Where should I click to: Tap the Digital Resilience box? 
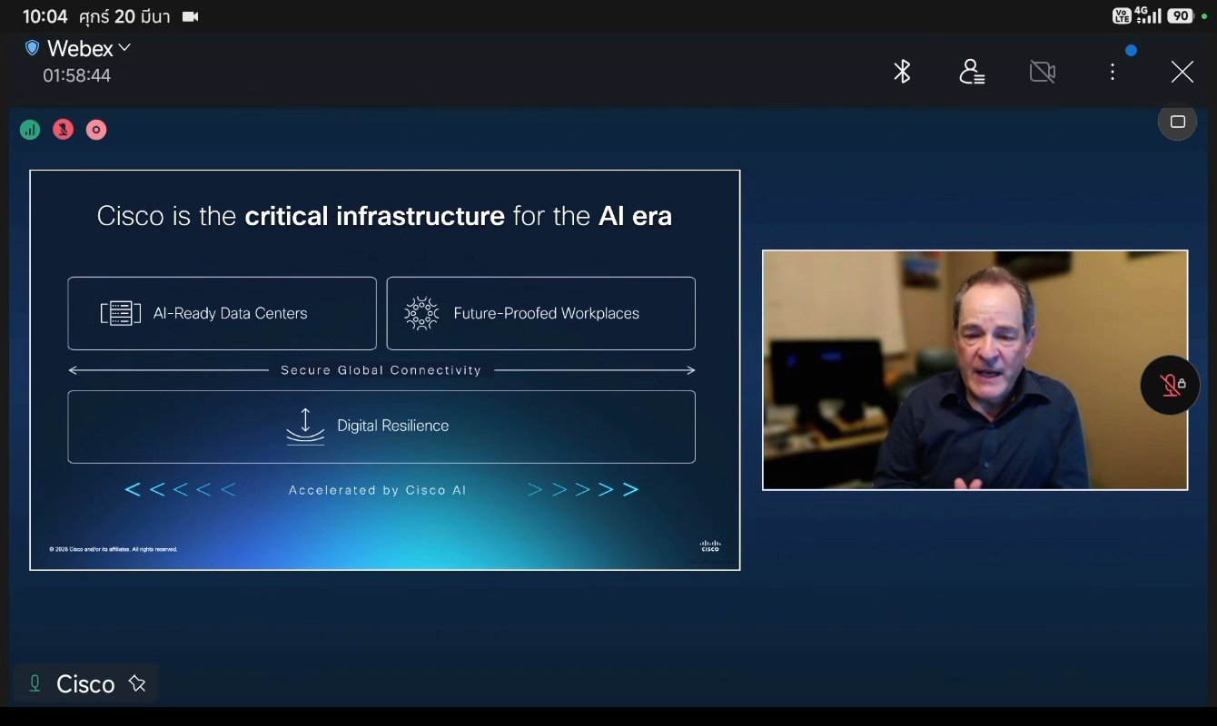(381, 427)
